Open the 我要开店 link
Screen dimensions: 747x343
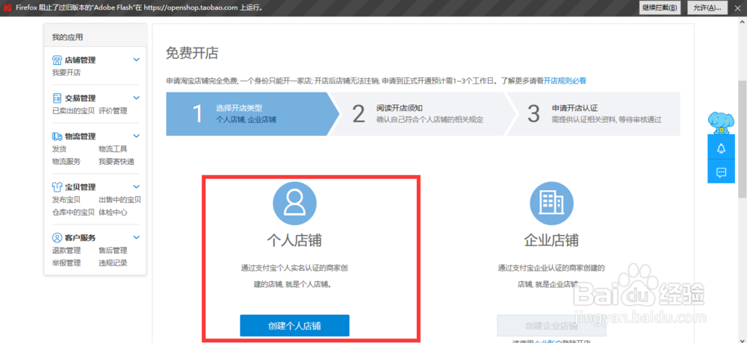[66, 73]
